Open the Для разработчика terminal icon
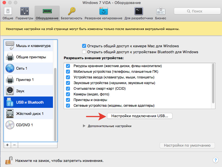This screenshot has width=222, height=167. coord(139,11)
